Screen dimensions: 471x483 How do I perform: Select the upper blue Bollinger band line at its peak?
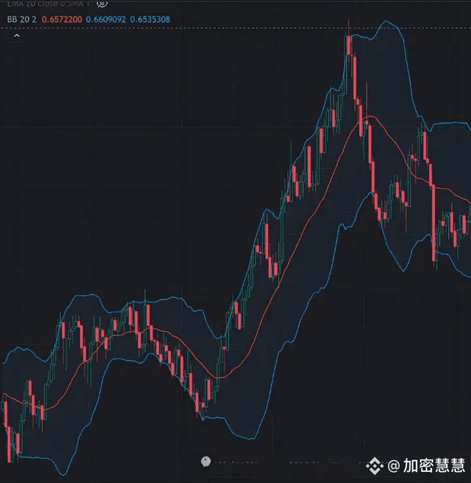(386, 21)
